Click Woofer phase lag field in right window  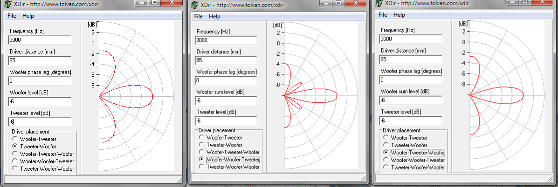coord(411,80)
